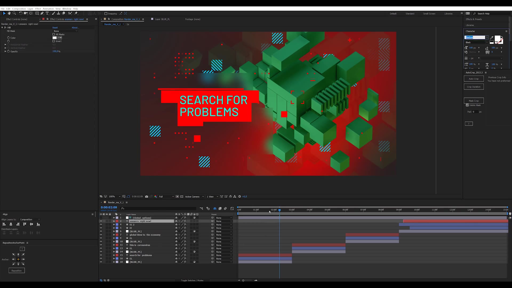
Task: Open the Composition menu
Action: pos(19,9)
